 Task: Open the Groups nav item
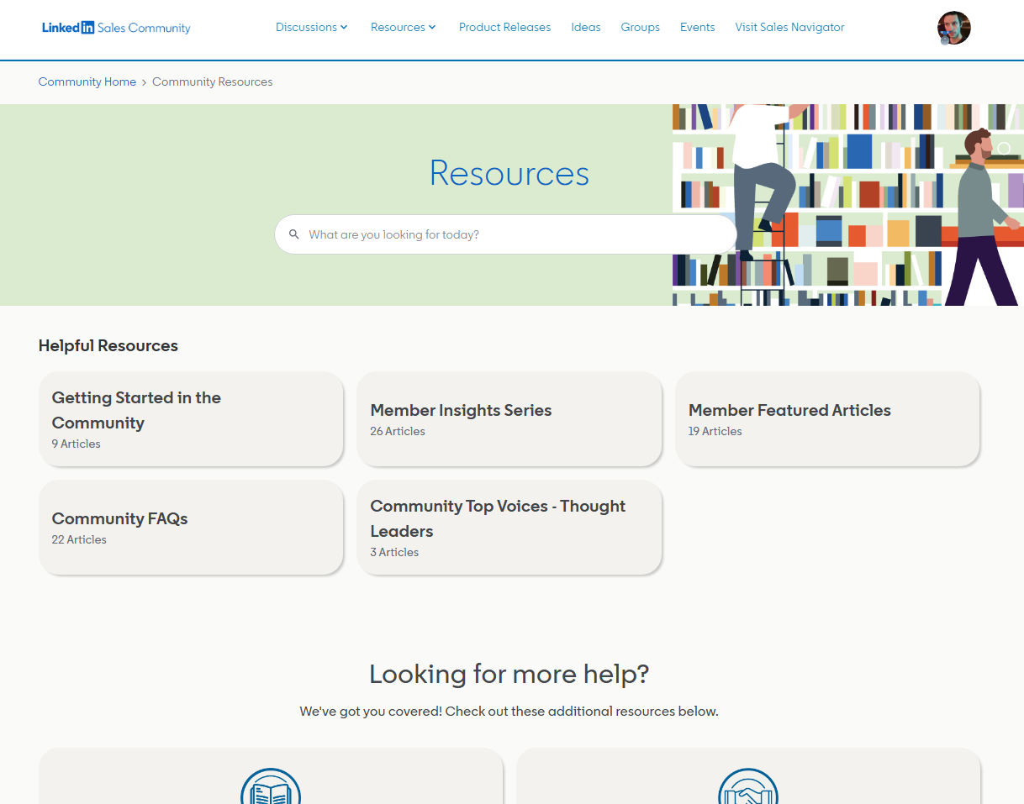640,27
